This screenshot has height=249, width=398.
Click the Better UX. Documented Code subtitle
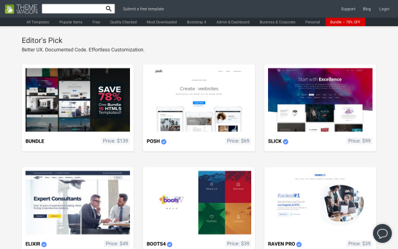tap(83, 50)
